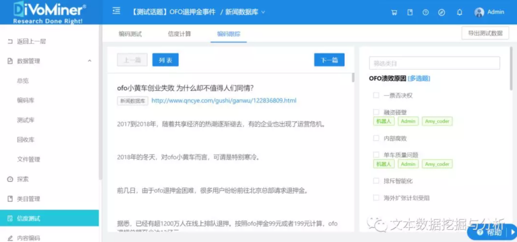
Task: Click the article pane scrollbar
Action: click(x=353, y=78)
